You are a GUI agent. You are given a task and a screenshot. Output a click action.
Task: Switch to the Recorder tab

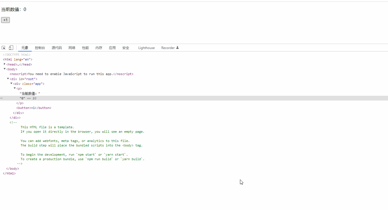(168, 48)
